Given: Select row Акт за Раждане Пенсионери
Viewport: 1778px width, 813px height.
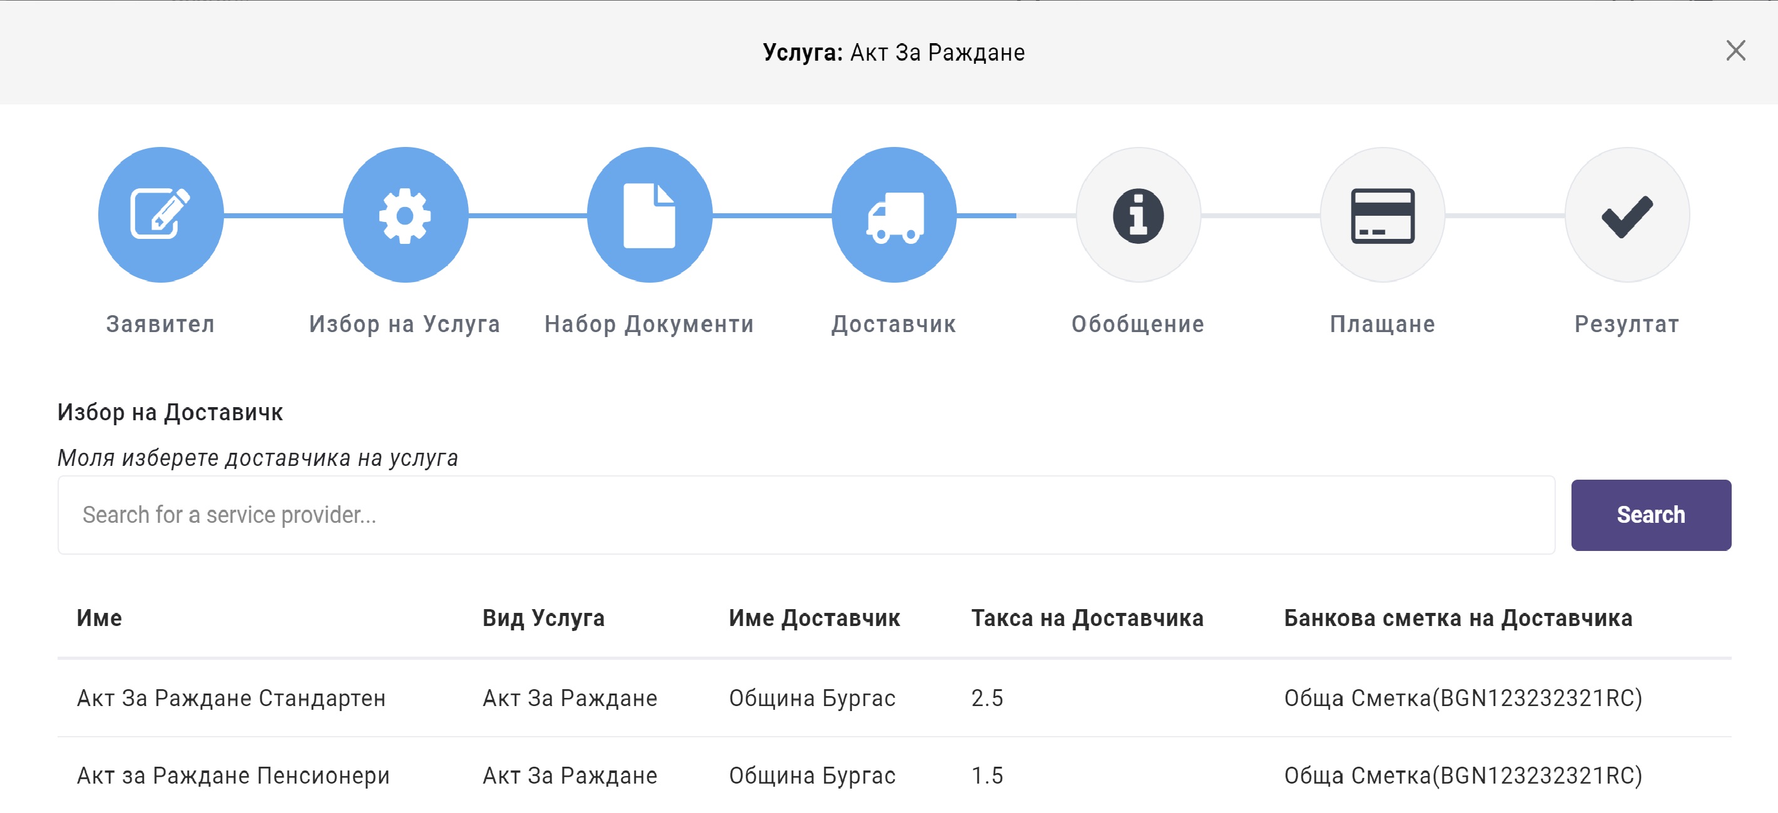Looking at the screenshot, I should click(233, 775).
